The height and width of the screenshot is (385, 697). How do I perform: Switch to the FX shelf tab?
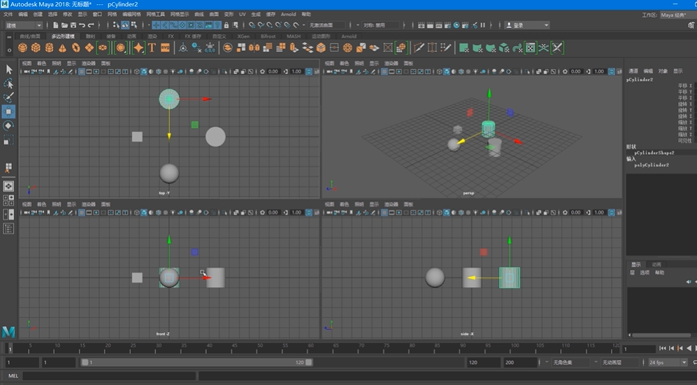[171, 36]
